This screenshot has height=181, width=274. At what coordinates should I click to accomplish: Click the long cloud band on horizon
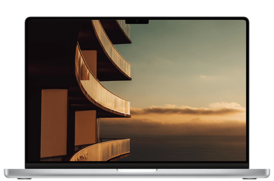point(185,110)
